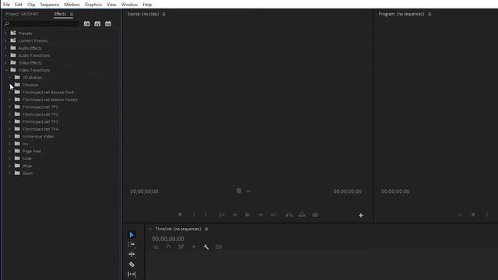
Task: Click Drag Video Only icon in Source monitor
Action: tap(239, 191)
